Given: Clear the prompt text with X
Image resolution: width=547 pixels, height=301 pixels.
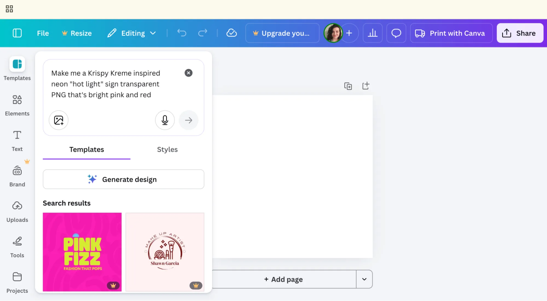Looking at the screenshot, I should (188, 73).
